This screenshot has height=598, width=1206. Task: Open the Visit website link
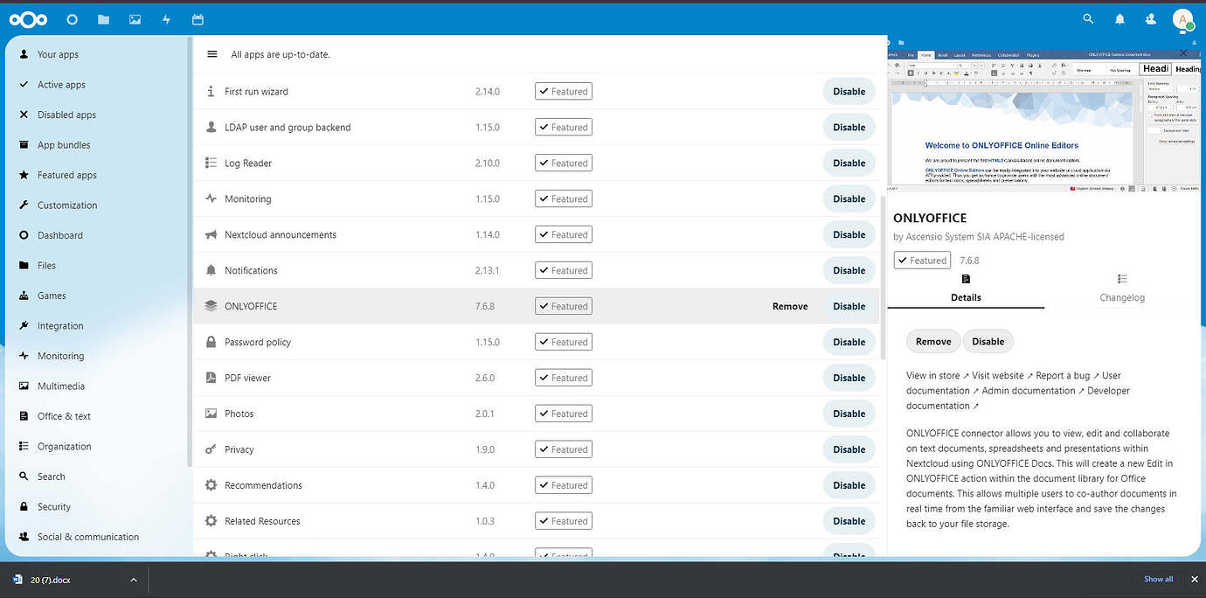(x=1002, y=376)
